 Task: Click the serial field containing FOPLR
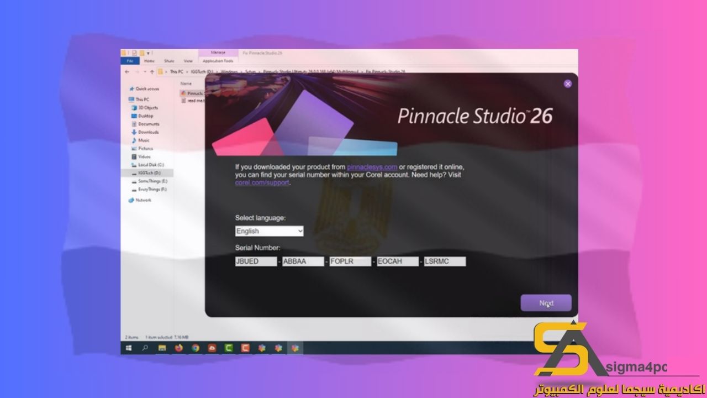point(350,261)
